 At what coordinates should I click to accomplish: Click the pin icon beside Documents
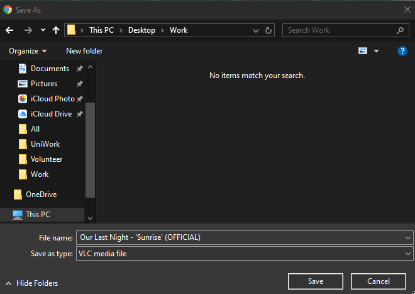[x=80, y=69]
